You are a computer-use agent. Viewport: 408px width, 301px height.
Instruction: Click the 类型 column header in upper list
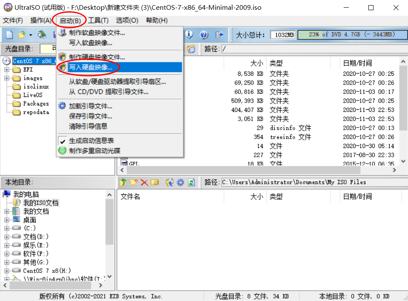coord(298,63)
